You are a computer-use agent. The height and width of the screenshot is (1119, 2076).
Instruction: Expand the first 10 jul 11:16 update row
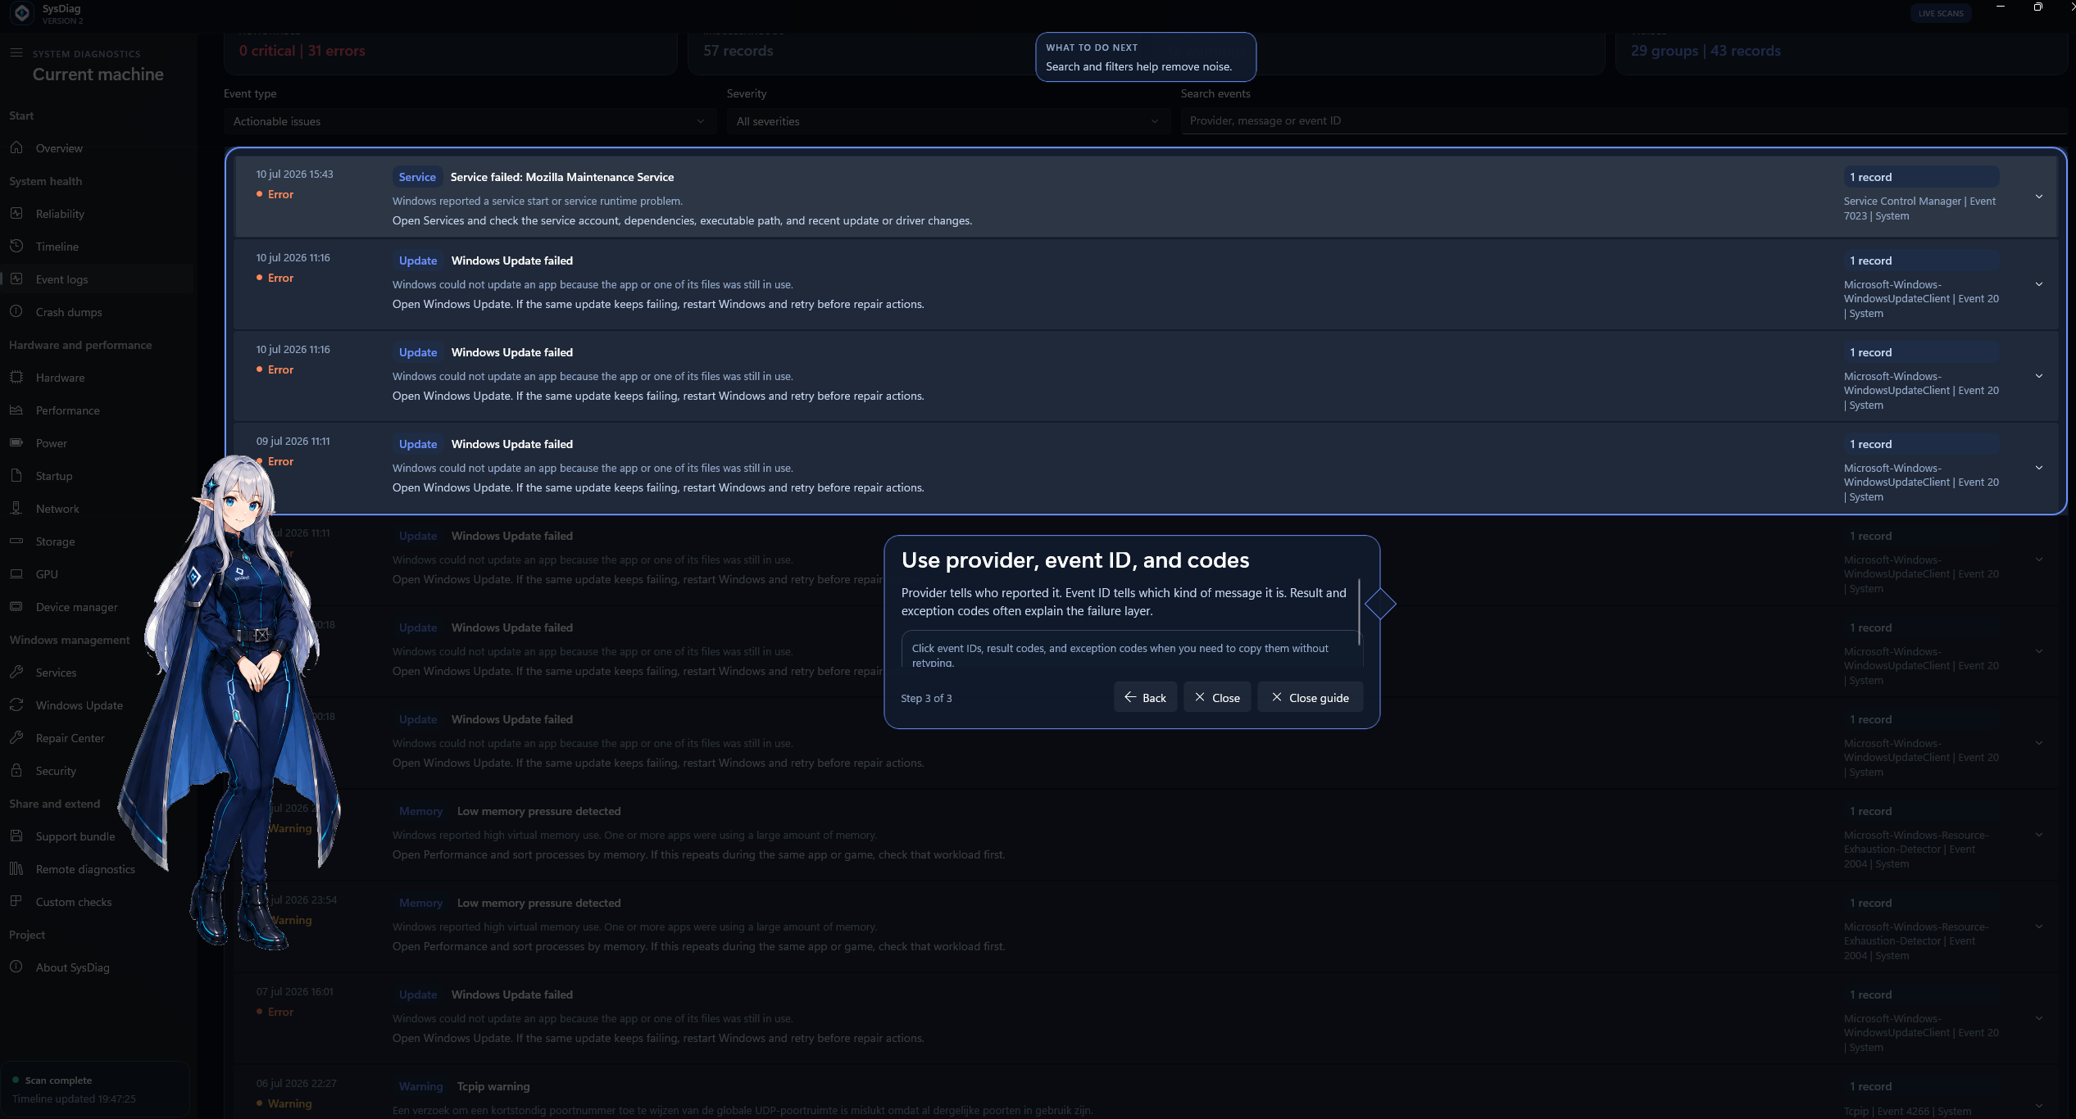coord(2039,284)
